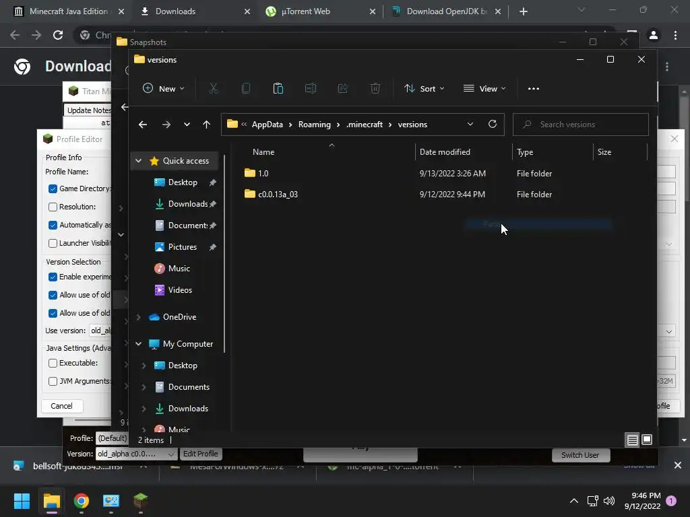The width and height of the screenshot is (690, 517).
Task: Open Pictures in Quick access
Action: (182, 247)
